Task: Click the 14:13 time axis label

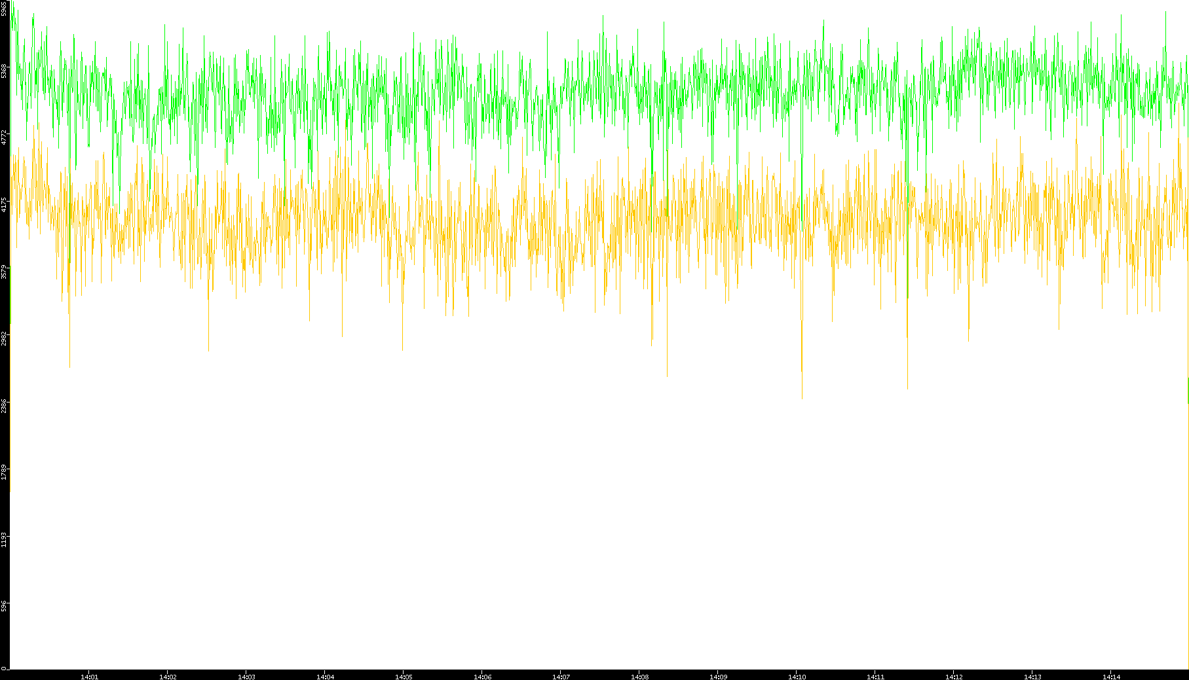Action: tap(1032, 677)
